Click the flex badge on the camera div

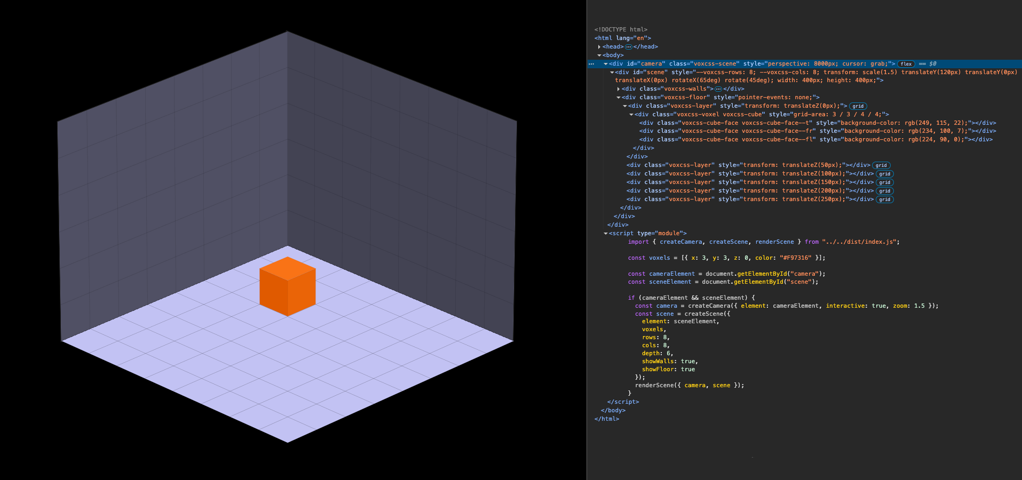[x=906, y=63]
